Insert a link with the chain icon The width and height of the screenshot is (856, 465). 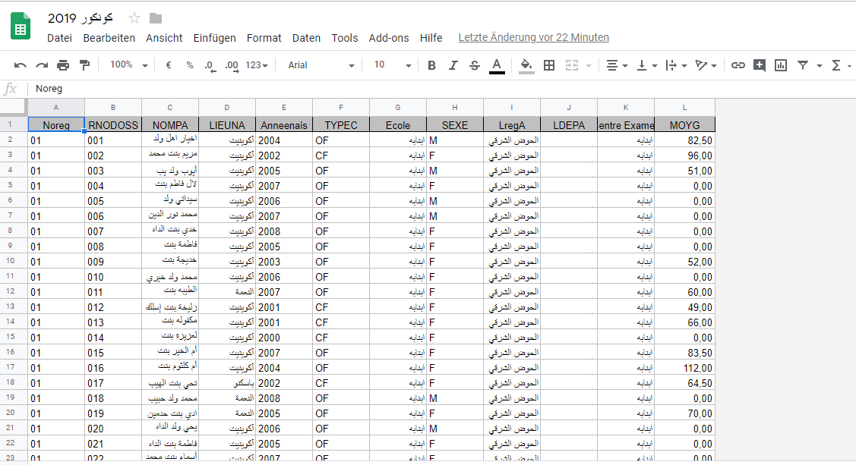point(738,66)
